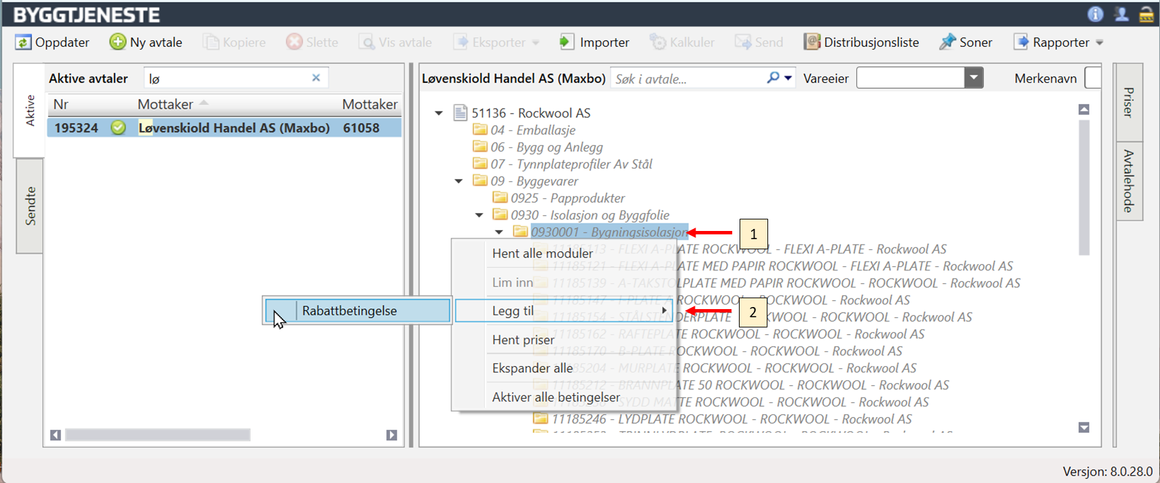Image resolution: width=1160 pixels, height=483 pixels.
Task: Collapse the 0930 - Isolasjon og Byggfolie node
Action: pos(479,215)
